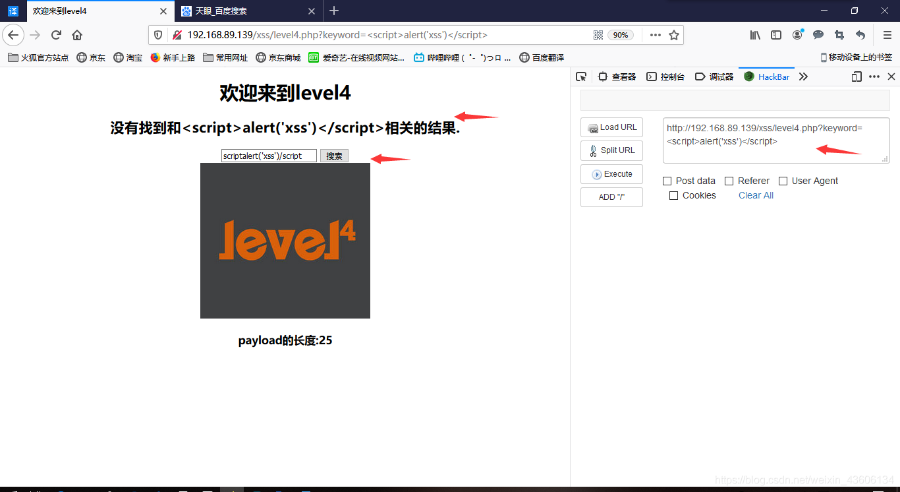
Task: Open the Library bookshelf icon
Action: (x=755, y=35)
